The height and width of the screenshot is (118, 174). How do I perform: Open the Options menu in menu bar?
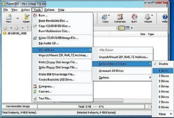49,10
